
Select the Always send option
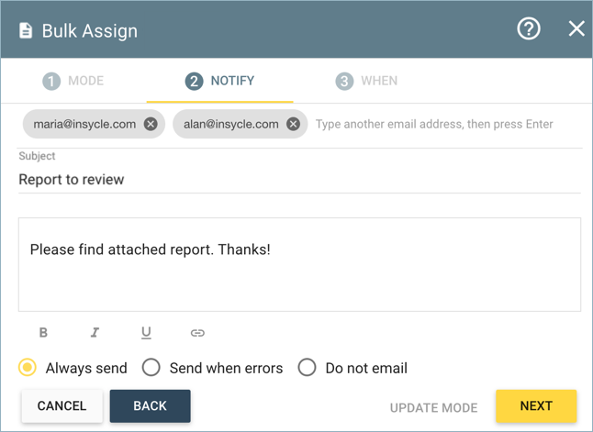[x=28, y=368]
